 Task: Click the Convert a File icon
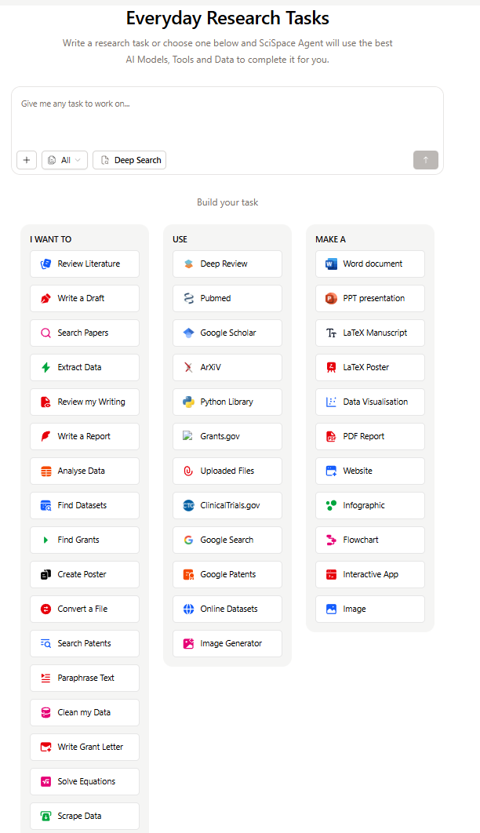pos(46,609)
